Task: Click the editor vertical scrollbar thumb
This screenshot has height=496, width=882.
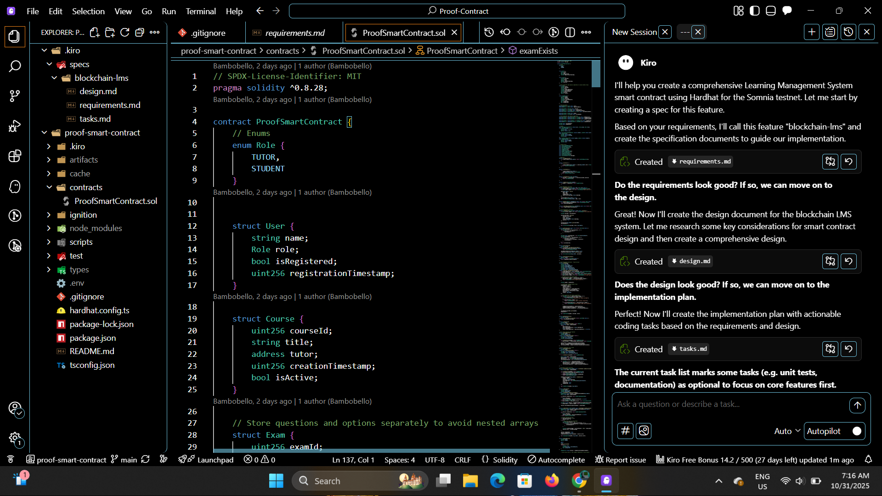Action: coord(596,74)
